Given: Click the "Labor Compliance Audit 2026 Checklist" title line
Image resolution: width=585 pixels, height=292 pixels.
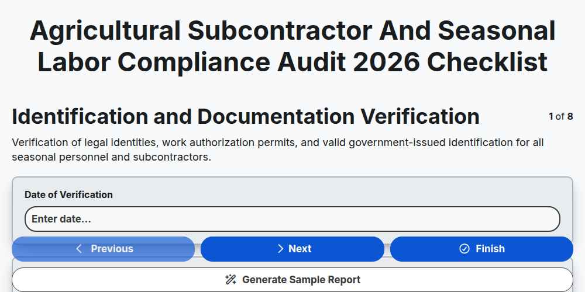Looking at the screenshot, I should click(x=292, y=62).
